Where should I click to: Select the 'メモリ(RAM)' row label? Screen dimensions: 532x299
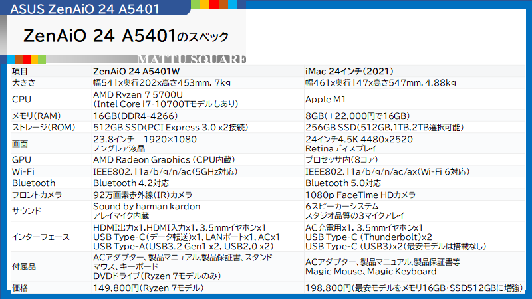[x=37, y=116]
